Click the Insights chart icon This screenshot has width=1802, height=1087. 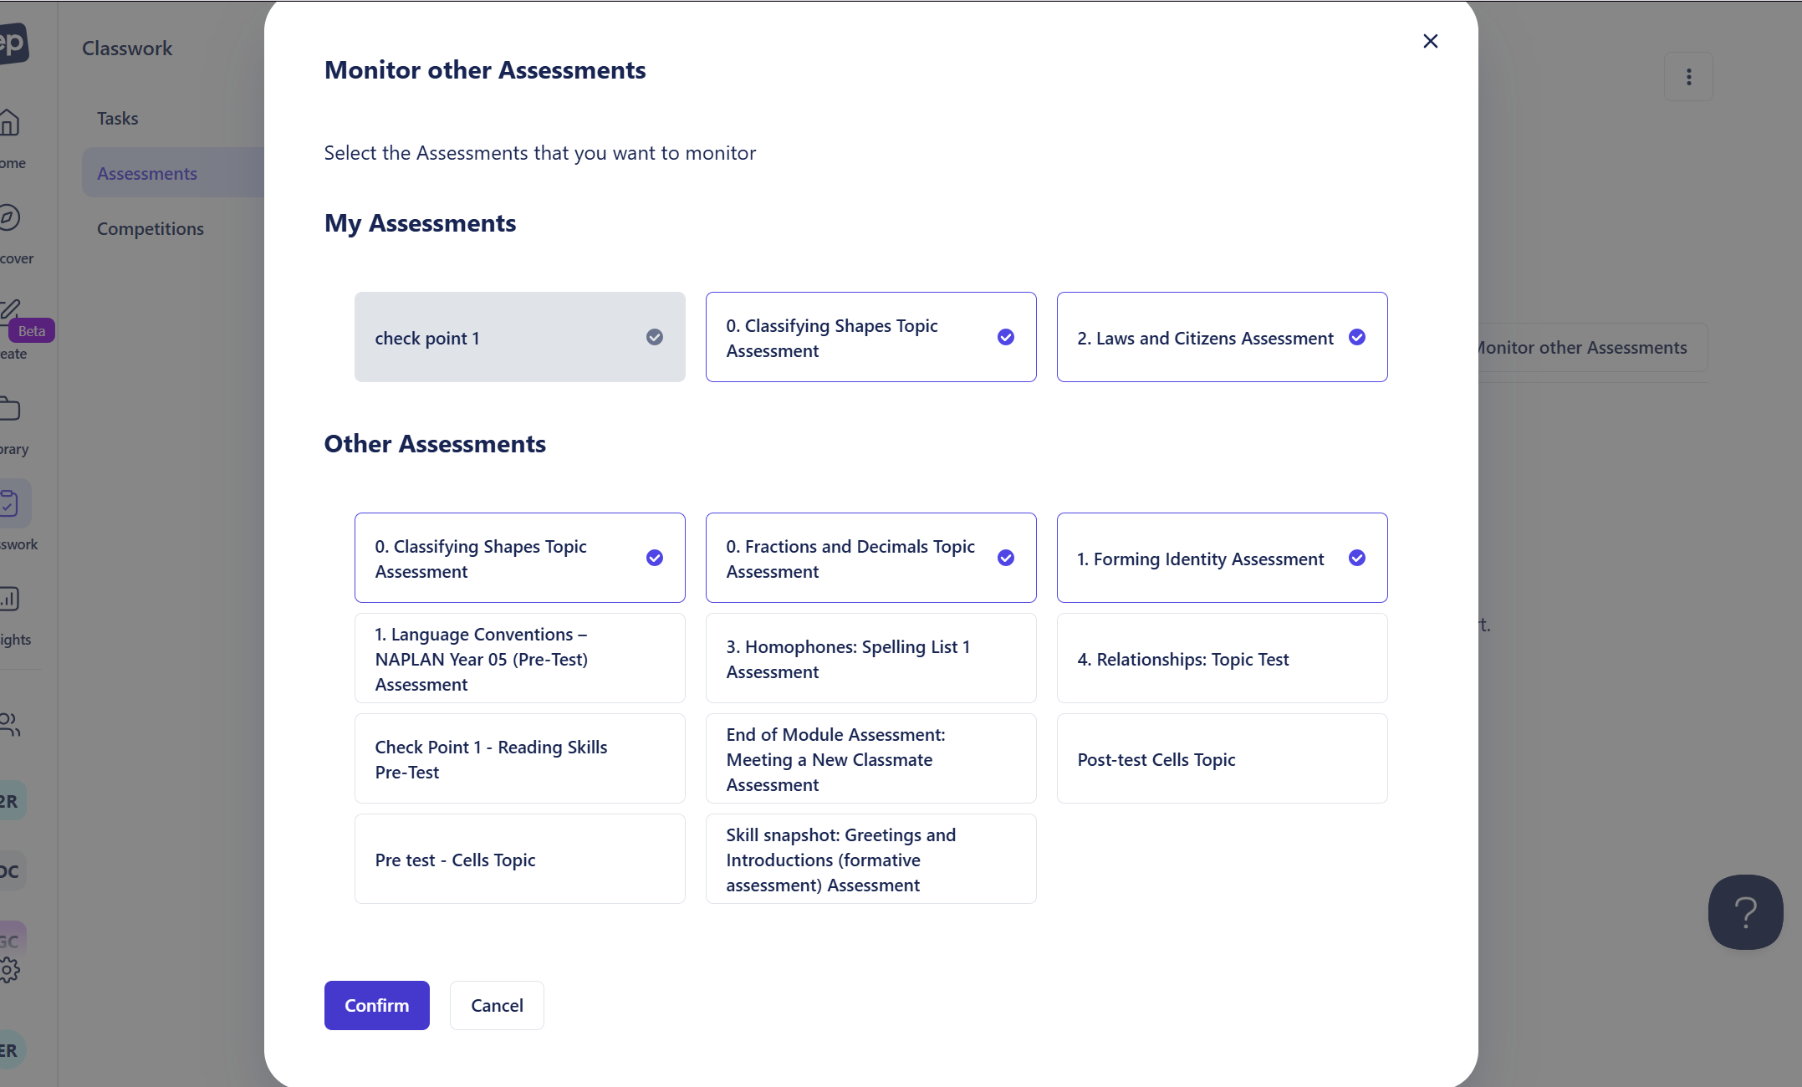pos(10,600)
